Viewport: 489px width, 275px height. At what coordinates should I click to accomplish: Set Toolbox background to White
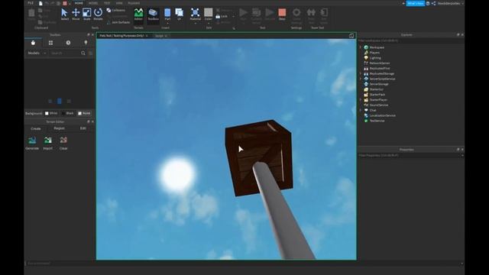[51, 113]
